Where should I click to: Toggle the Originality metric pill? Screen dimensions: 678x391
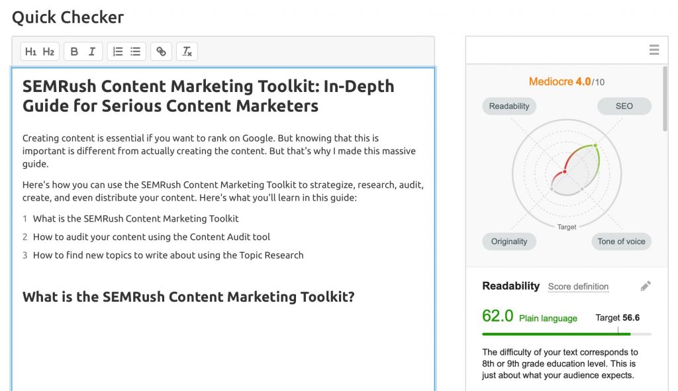[x=509, y=241]
